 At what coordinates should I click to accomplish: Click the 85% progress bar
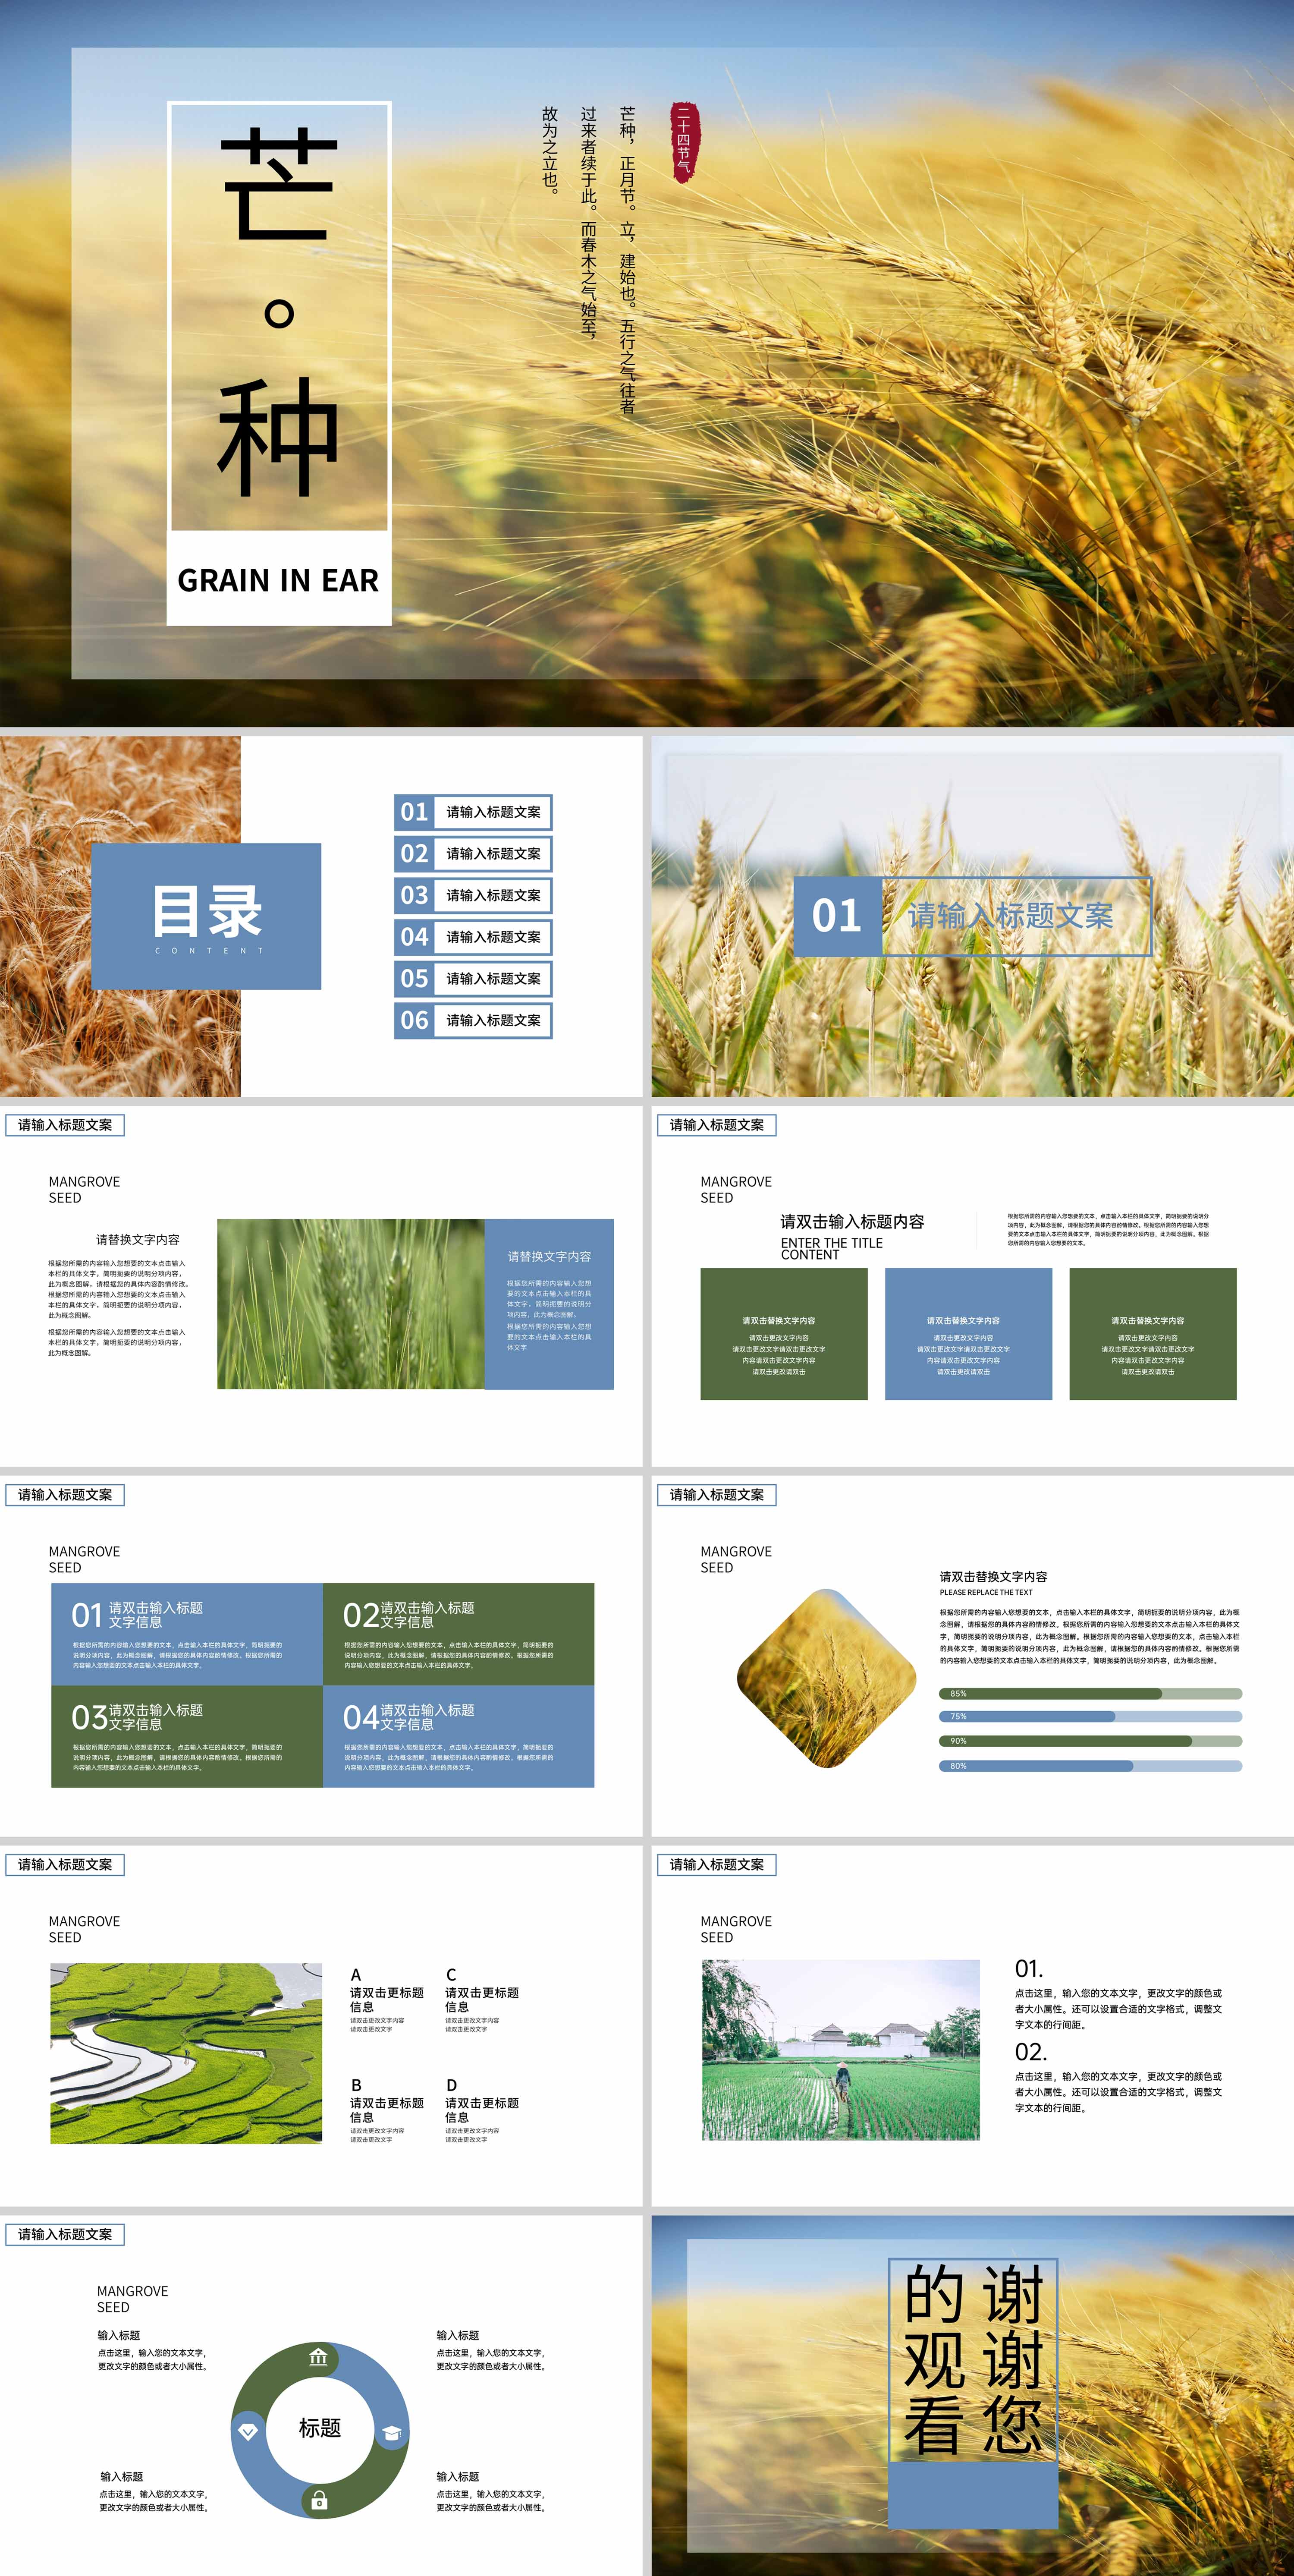[1090, 1694]
